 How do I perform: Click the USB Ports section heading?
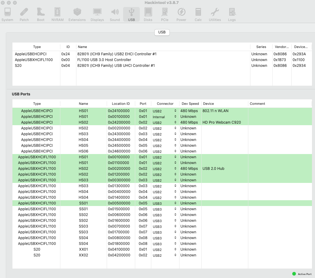[x=21, y=94]
